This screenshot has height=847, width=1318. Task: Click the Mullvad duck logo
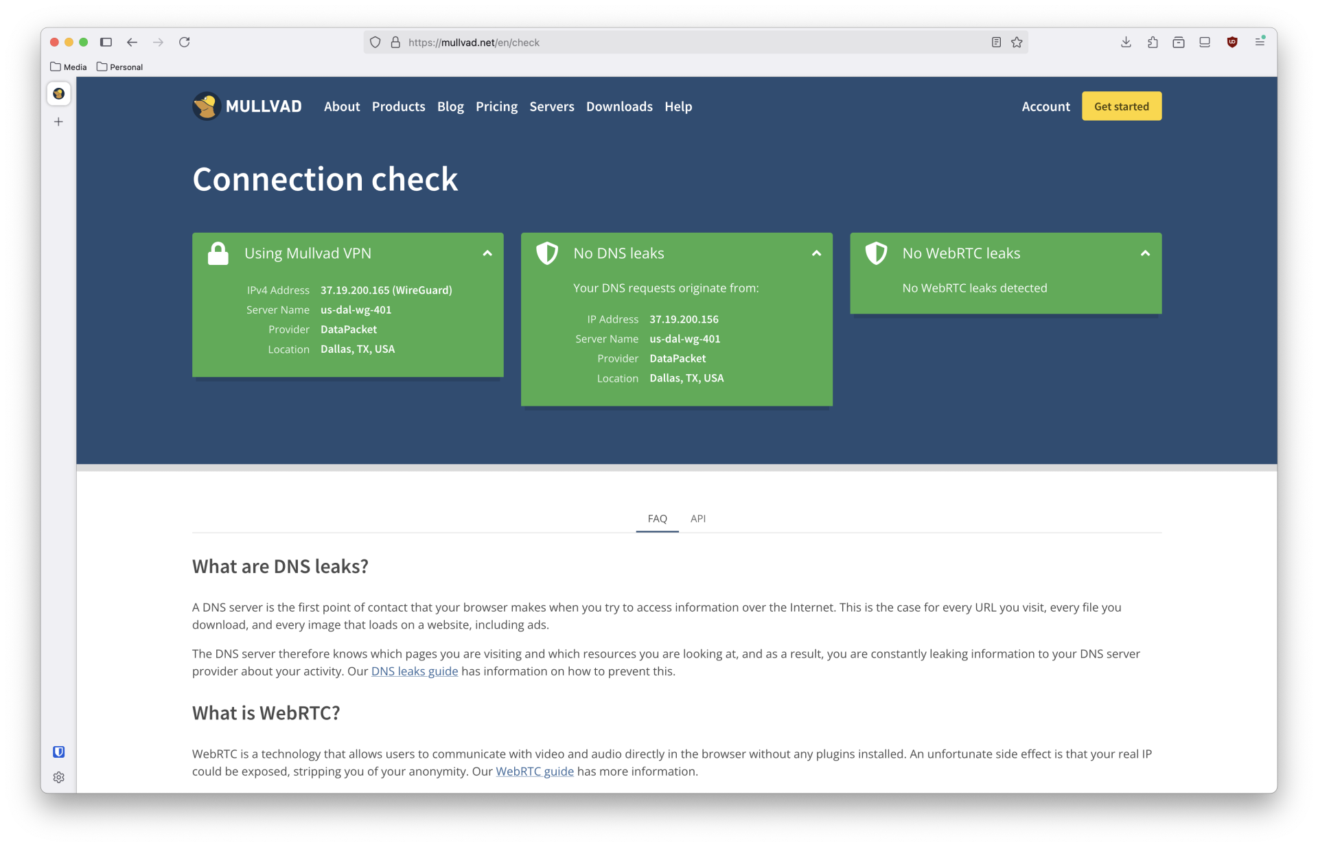(205, 106)
